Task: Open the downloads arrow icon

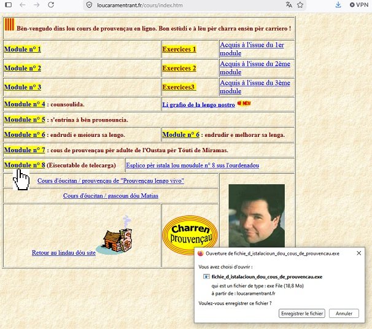Action: 338,5
